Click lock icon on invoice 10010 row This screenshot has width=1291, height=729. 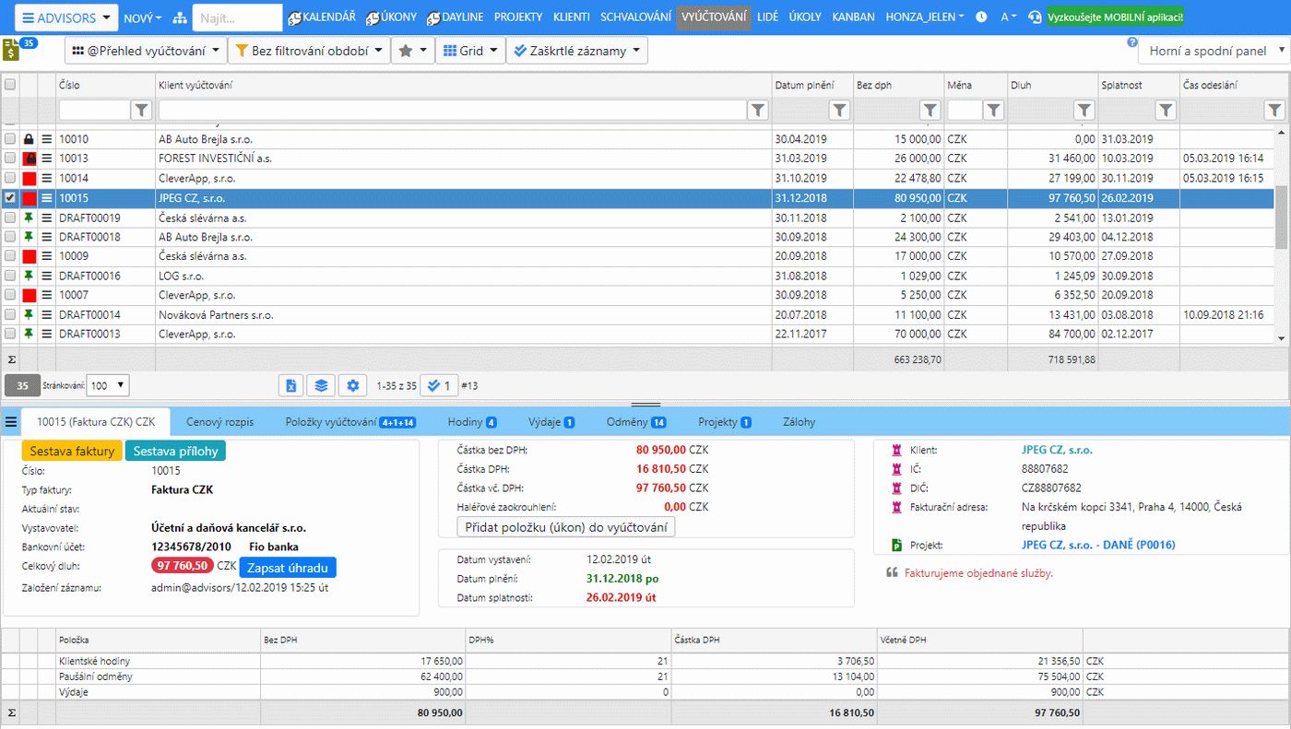pos(29,139)
